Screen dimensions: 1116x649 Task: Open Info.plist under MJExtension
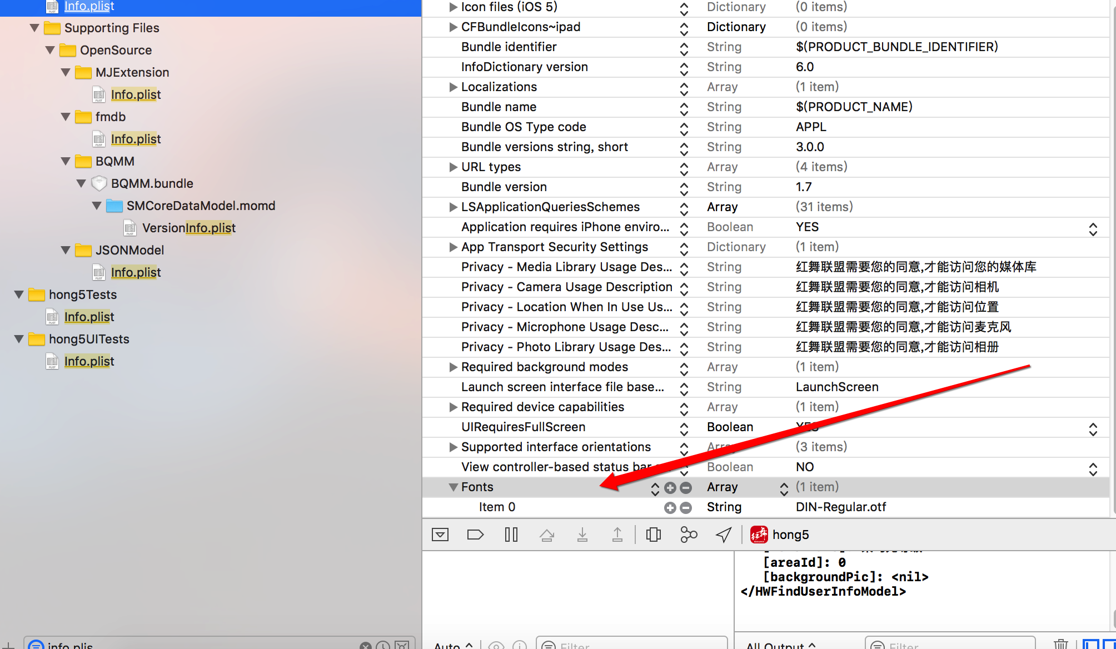[x=136, y=95]
